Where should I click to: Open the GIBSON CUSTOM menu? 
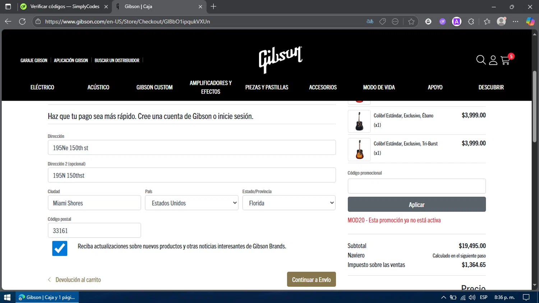[x=155, y=87]
